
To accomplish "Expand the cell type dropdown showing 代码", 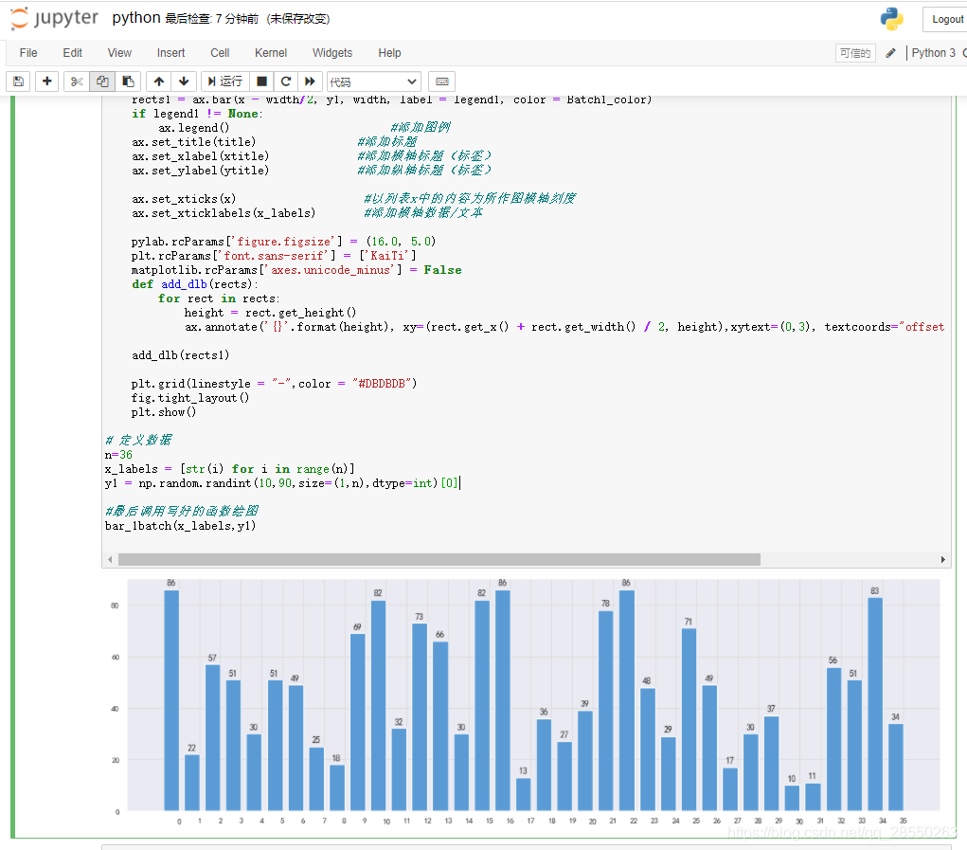I will tap(373, 82).
